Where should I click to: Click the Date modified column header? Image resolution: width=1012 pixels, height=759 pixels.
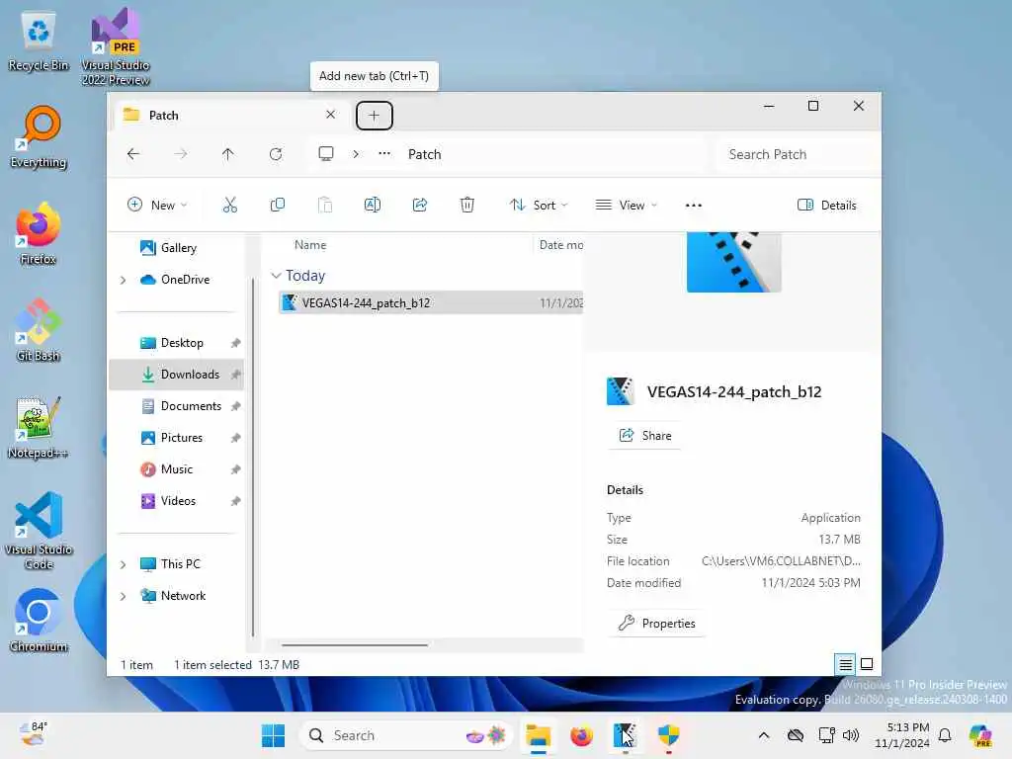coord(560,245)
